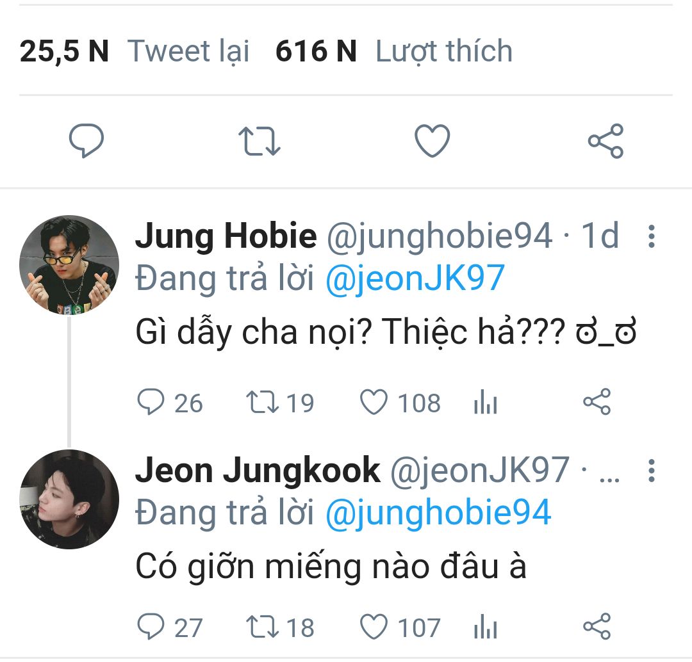Screen dimensions: 692x662
Task: View analytics for Jung Hobie's tweet
Action: pyautogui.click(x=486, y=403)
